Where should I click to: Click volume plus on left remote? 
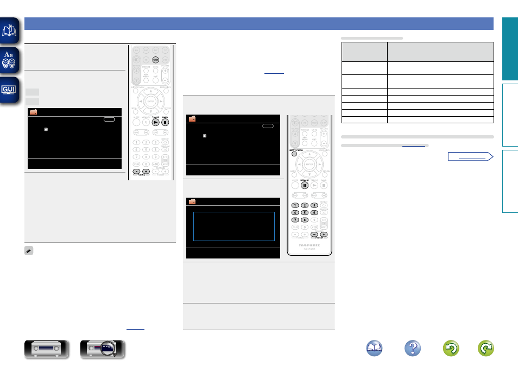165,71
